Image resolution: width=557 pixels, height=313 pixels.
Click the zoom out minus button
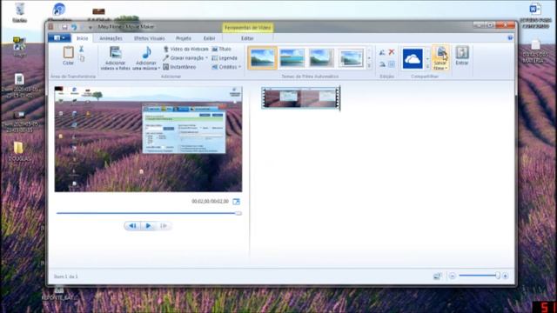point(452,276)
